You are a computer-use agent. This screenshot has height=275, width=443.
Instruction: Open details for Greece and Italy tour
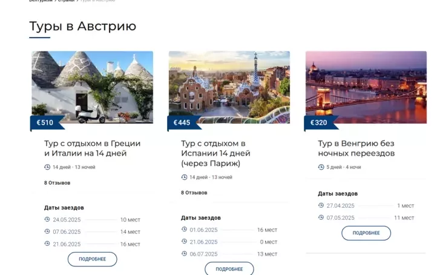click(92, 259)
